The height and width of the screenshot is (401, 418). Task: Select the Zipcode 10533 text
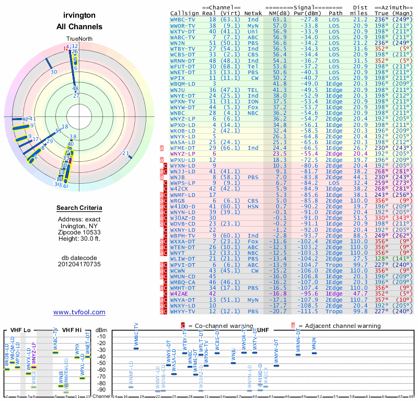(x=79, y=232)
